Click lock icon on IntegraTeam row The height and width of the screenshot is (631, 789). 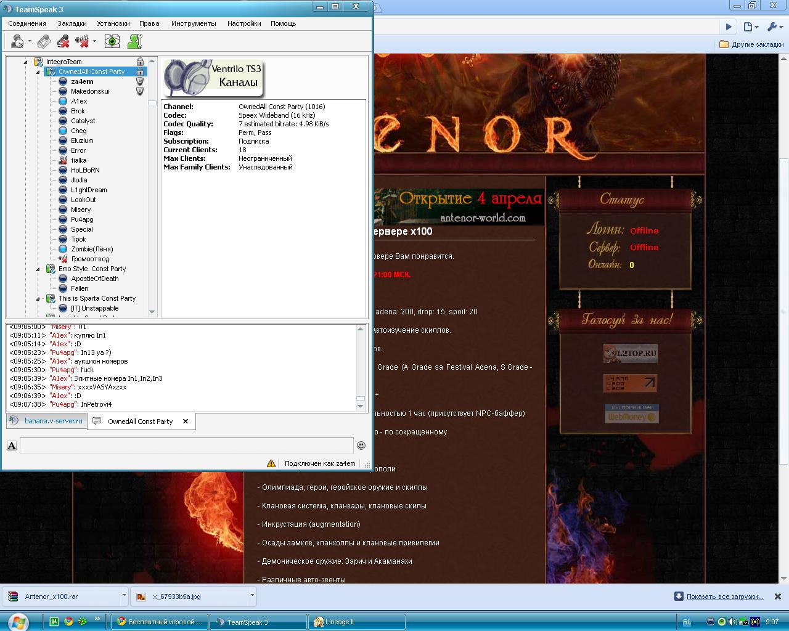click(x=140, y=62)
